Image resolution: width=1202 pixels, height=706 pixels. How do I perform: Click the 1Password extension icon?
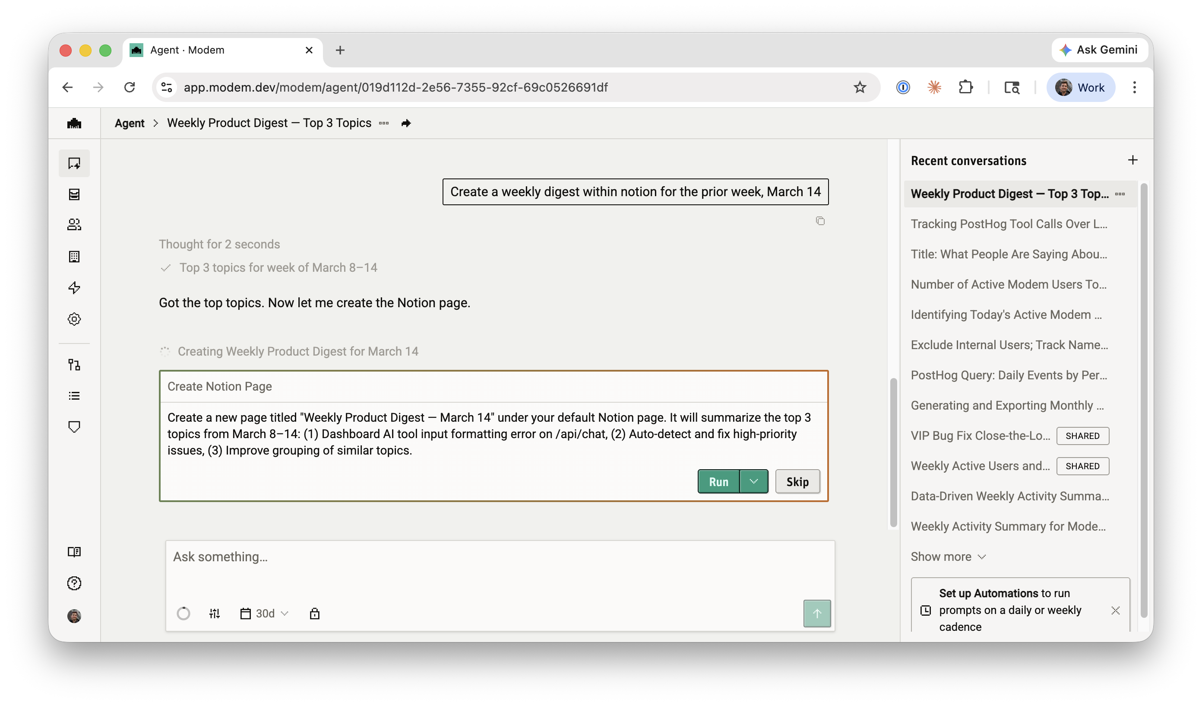(x=903, y=87)
